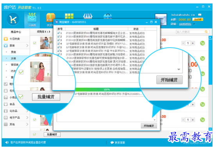Open the shop link tb69585551
Viewport: 216px width, 149px height.
click(185, 24)
